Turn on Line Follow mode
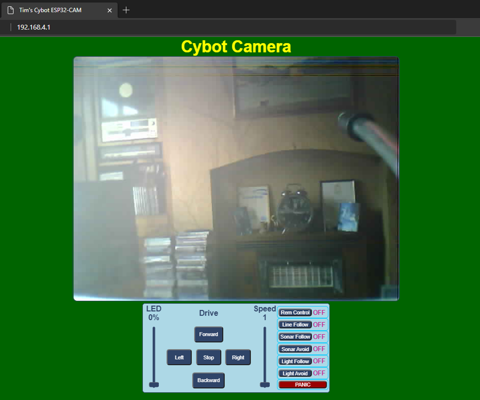The height and width of the screenshot is (400, 480). [295, 324]
